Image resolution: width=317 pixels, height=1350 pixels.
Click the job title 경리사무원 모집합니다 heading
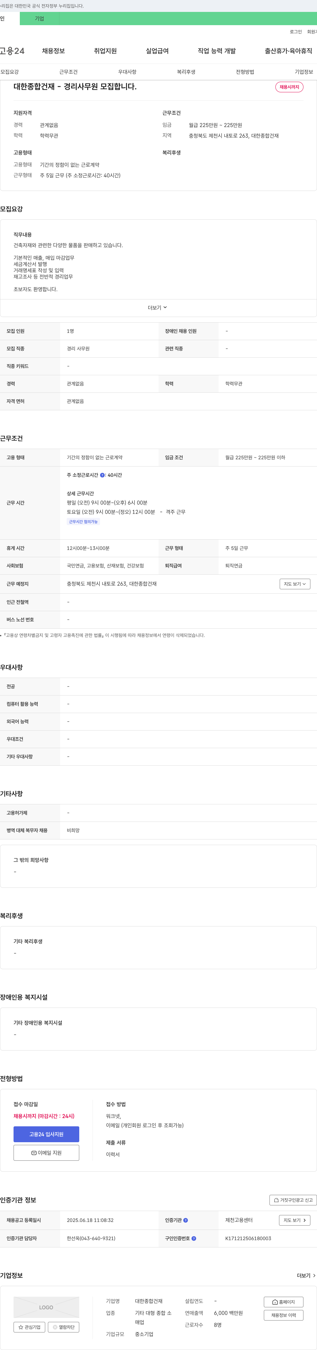(x=75, y=86)
